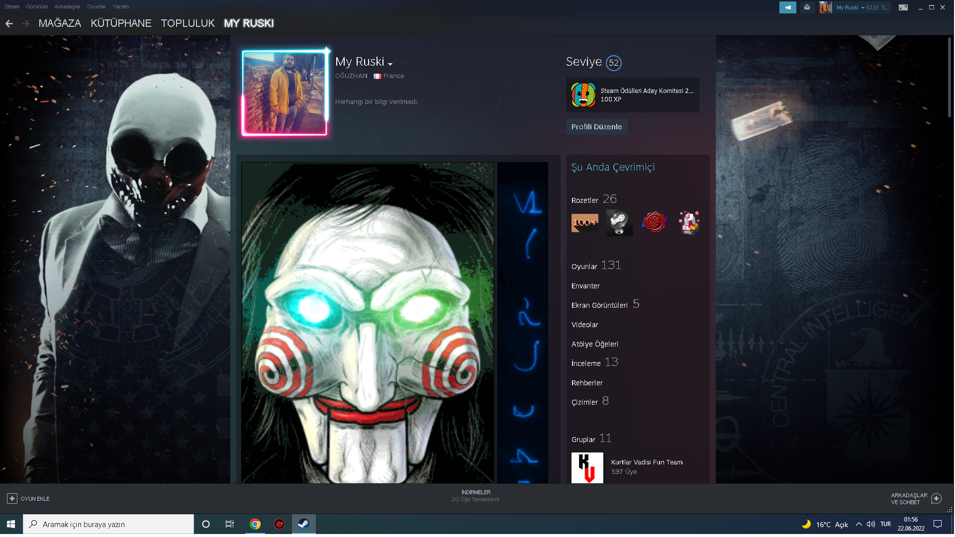The width and height of the screenshot is (955, 537).
Task: Go to KÜTÜPHANE tab
Action: point(121,23)
